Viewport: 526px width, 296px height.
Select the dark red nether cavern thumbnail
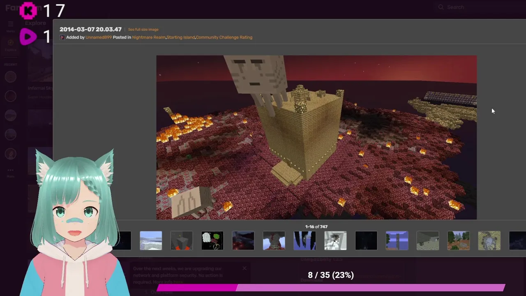pos(243,240)
